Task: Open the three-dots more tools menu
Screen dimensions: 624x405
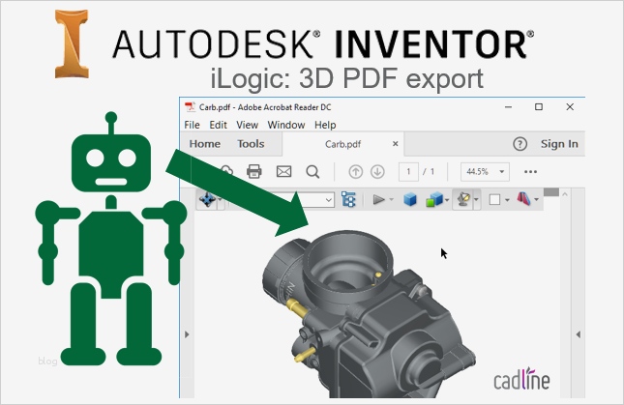Action: [x=530, y=172]
